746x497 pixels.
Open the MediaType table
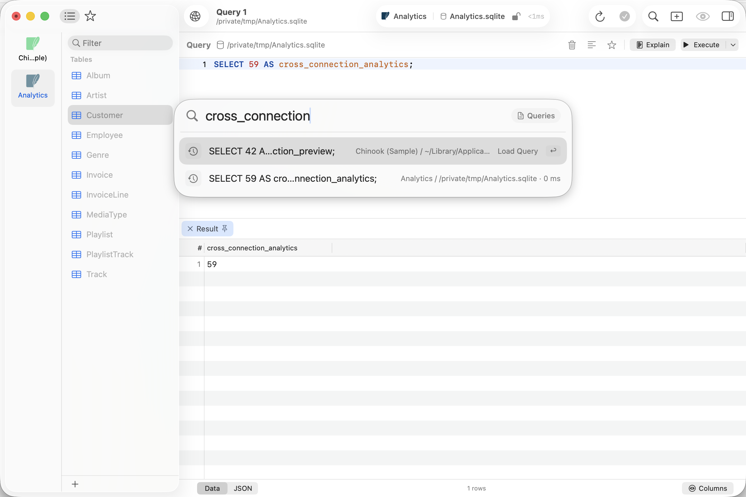coord(120,215)
